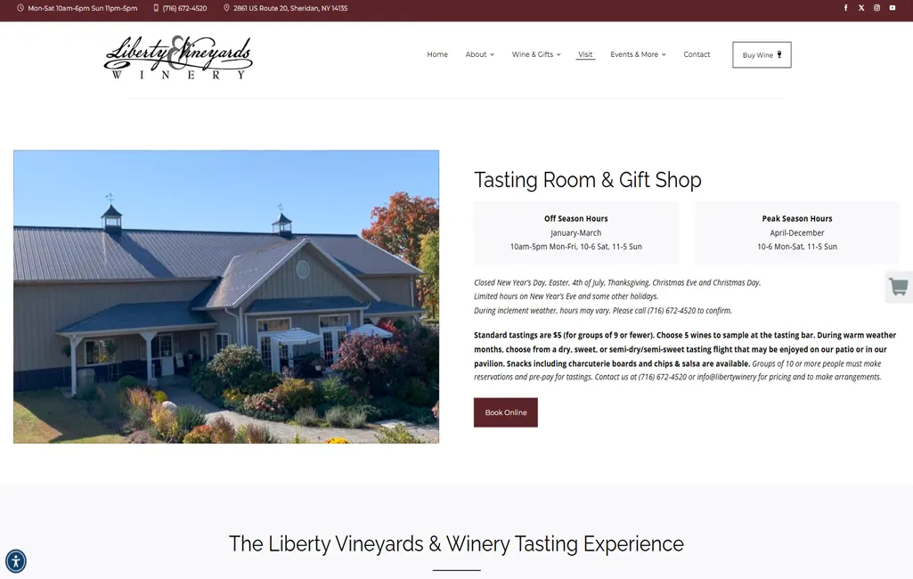Expand the About dropdown menu

click(480, 54)
